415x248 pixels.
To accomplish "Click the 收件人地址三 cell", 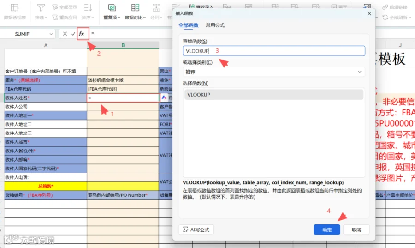I will [46, 133].
